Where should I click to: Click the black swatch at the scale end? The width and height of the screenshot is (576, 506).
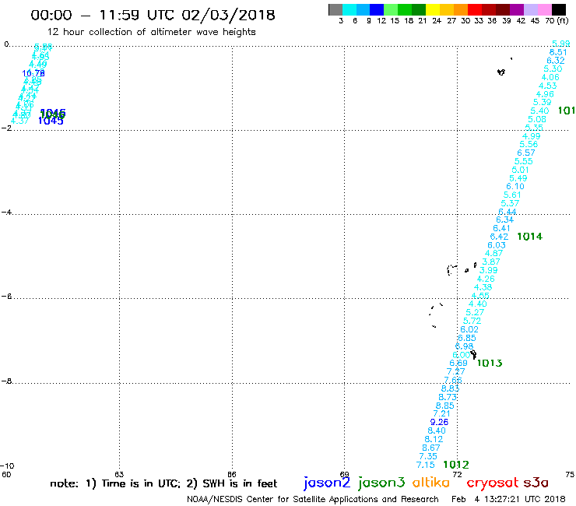click(558, 9)
